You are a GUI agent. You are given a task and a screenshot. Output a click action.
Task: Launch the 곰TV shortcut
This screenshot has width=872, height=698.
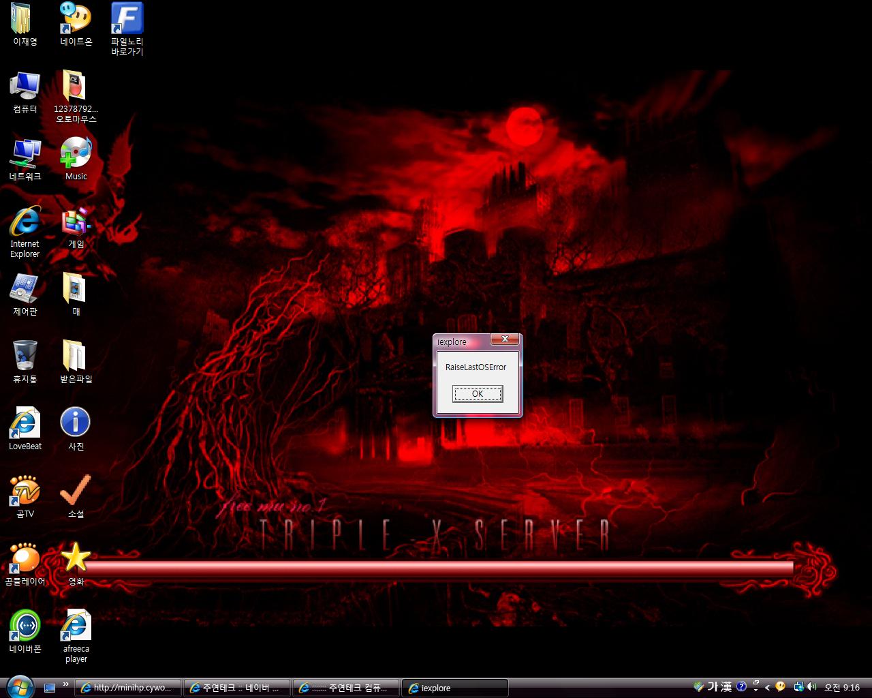[25, 496]
